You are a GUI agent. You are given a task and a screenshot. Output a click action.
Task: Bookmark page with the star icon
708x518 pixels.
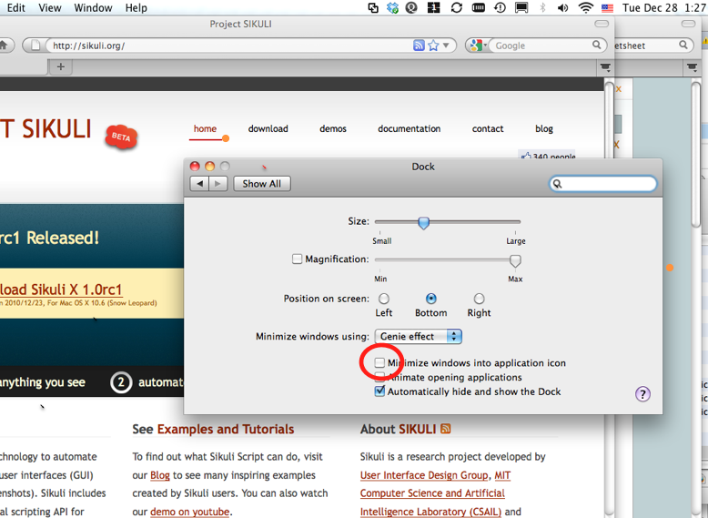click(x=434, y=45)
